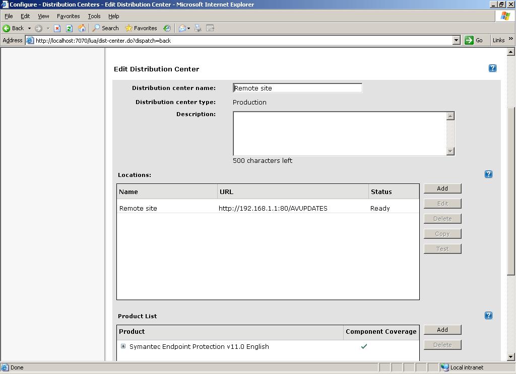516x374 pixels.
Task: Open the Favorites menu in menu bar
Action: (x=68, y=16)
